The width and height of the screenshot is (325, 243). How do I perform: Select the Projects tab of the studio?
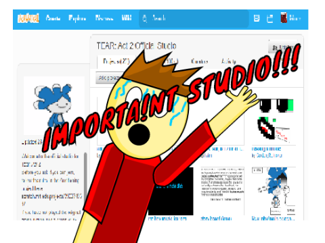point(116,61)
